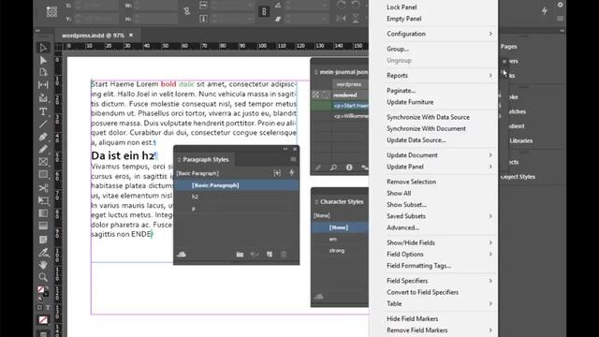Screen dimensions: 599x337
Task: Enable formatting affects text
Action: coord(48,307)
